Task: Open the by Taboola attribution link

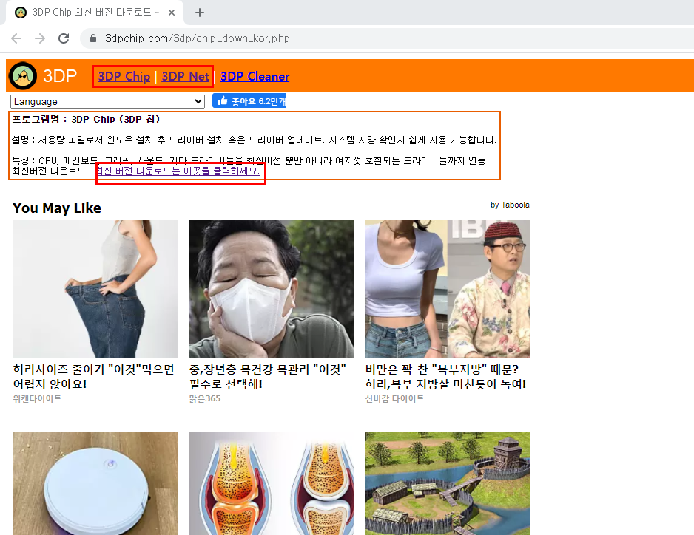Action: [510, 205]
